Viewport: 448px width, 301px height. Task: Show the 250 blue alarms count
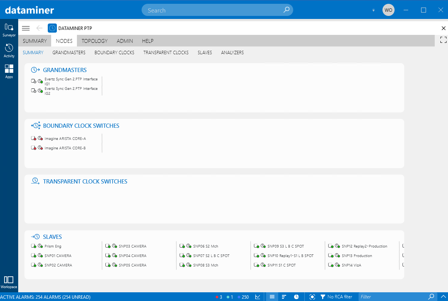[x=243, y=297]
